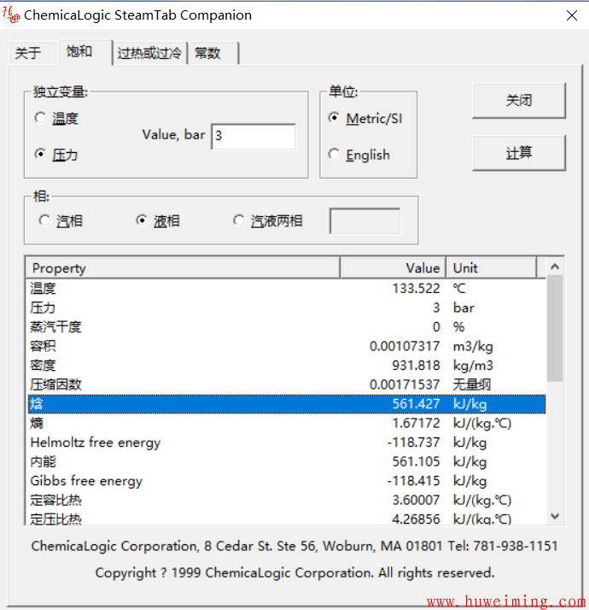This screenshot has height=610, width=589.
Task: Select the 压缩因数 row
Action: [x=287, y=384]
